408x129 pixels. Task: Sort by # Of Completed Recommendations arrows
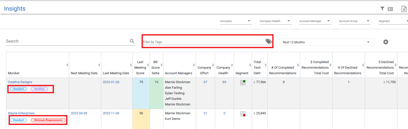298,65
